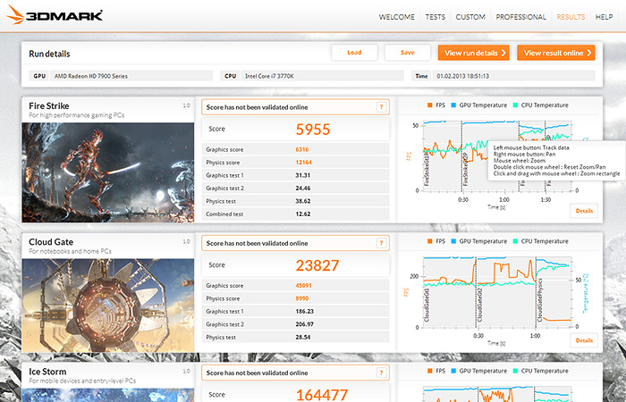Select the Professional tab
The image size is (626, 402).
tap(520, 17)
